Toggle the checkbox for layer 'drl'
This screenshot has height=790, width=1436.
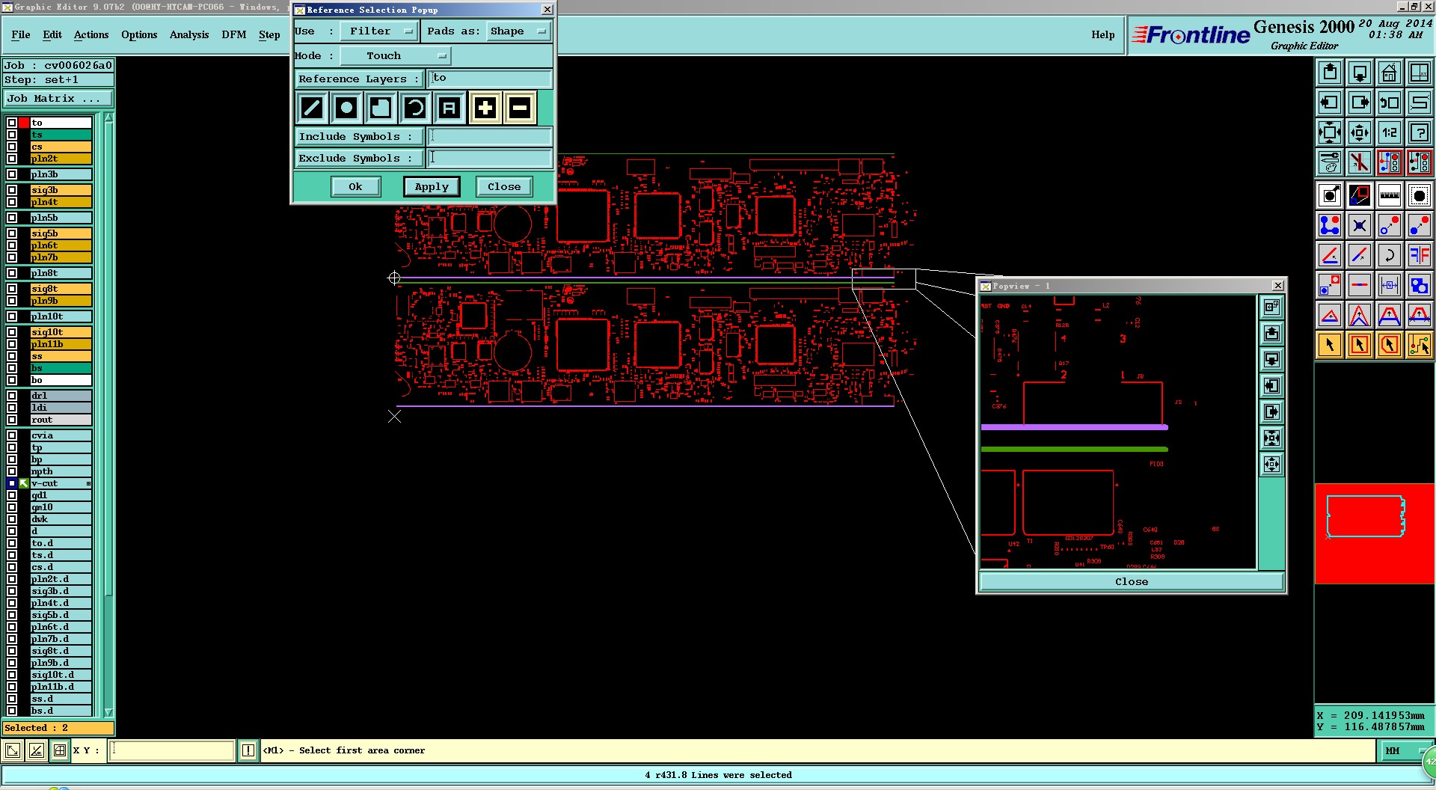[x=12, y=396]
